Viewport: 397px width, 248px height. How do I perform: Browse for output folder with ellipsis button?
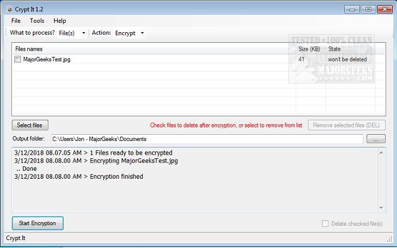click(x=376, y=139)
